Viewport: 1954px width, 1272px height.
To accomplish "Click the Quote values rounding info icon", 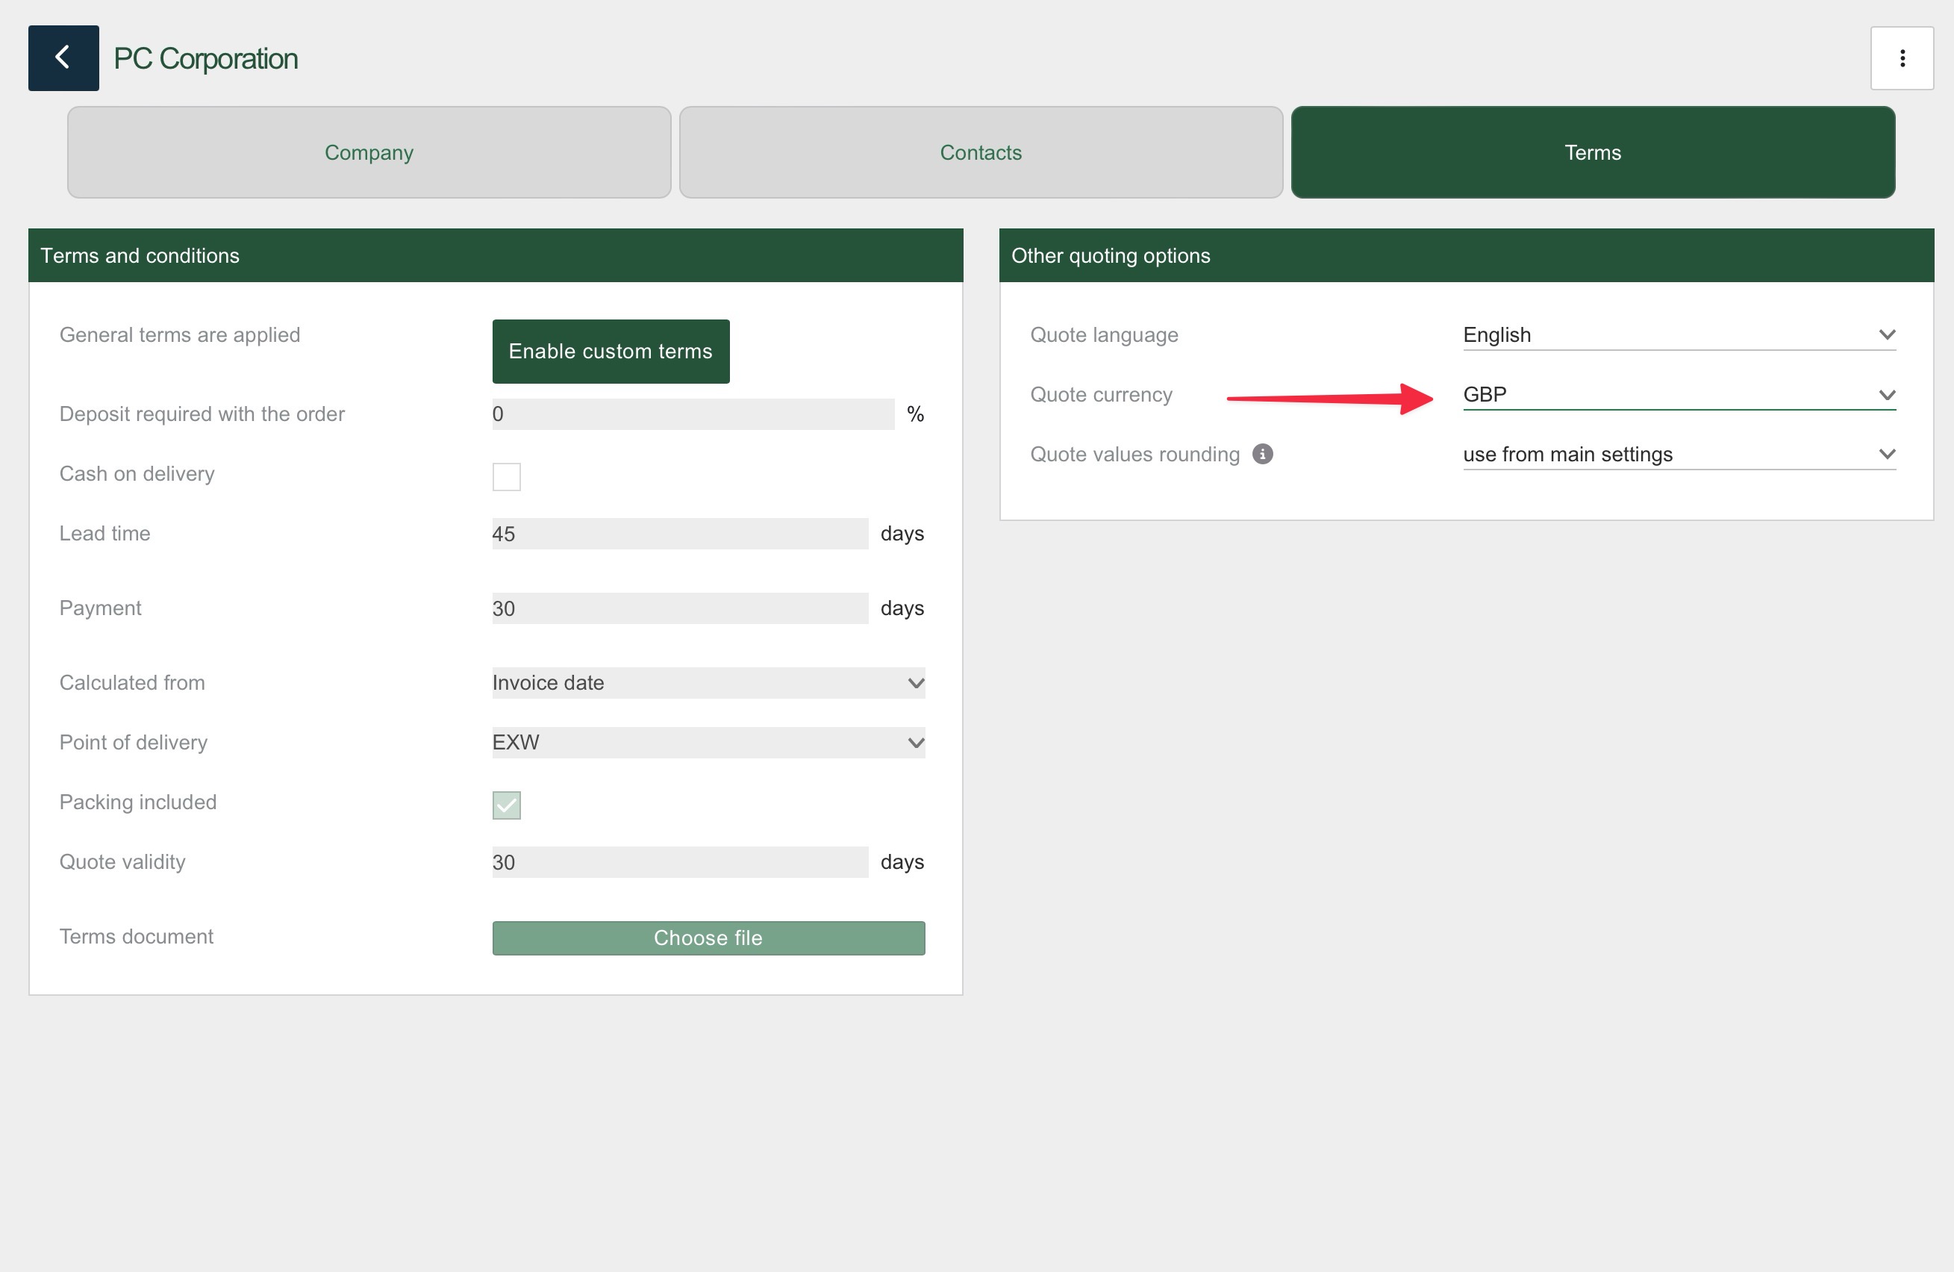I will point(1262,454).
